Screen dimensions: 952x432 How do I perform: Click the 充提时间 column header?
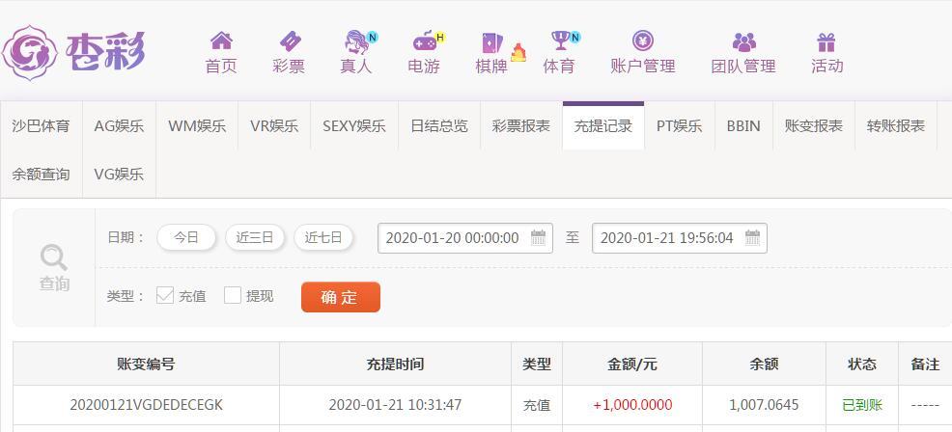pyautogui.click(x=395, y=364)
